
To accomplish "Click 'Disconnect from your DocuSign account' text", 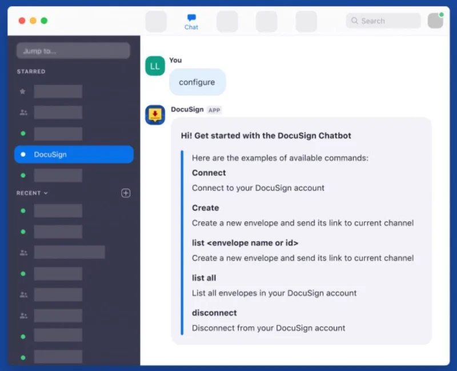I will coord(268,328).
